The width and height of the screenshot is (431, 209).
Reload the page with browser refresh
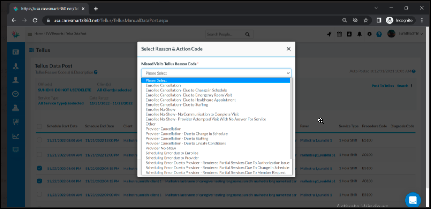(35, 20)
